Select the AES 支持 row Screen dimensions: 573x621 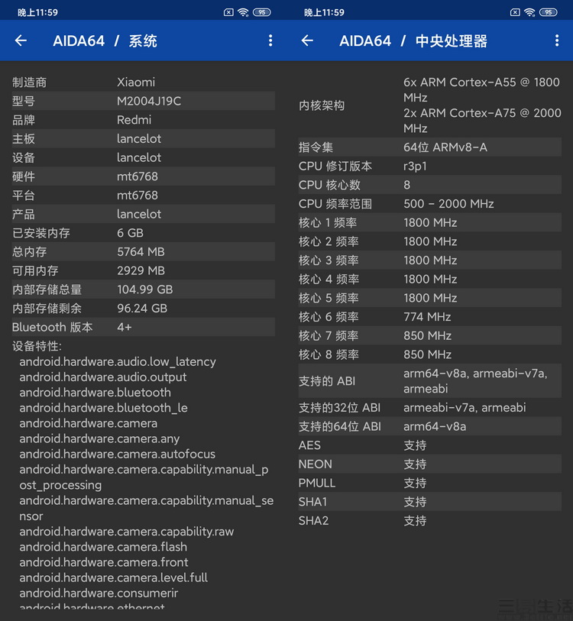(x=430, y=445)
